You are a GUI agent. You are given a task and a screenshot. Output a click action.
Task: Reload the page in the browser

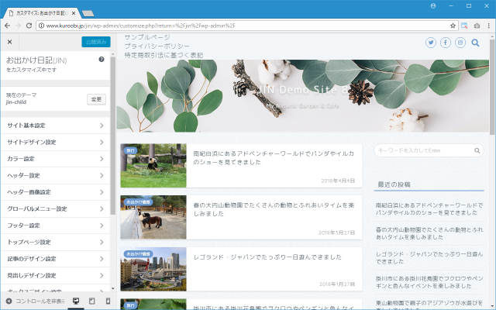coord(29,25)
